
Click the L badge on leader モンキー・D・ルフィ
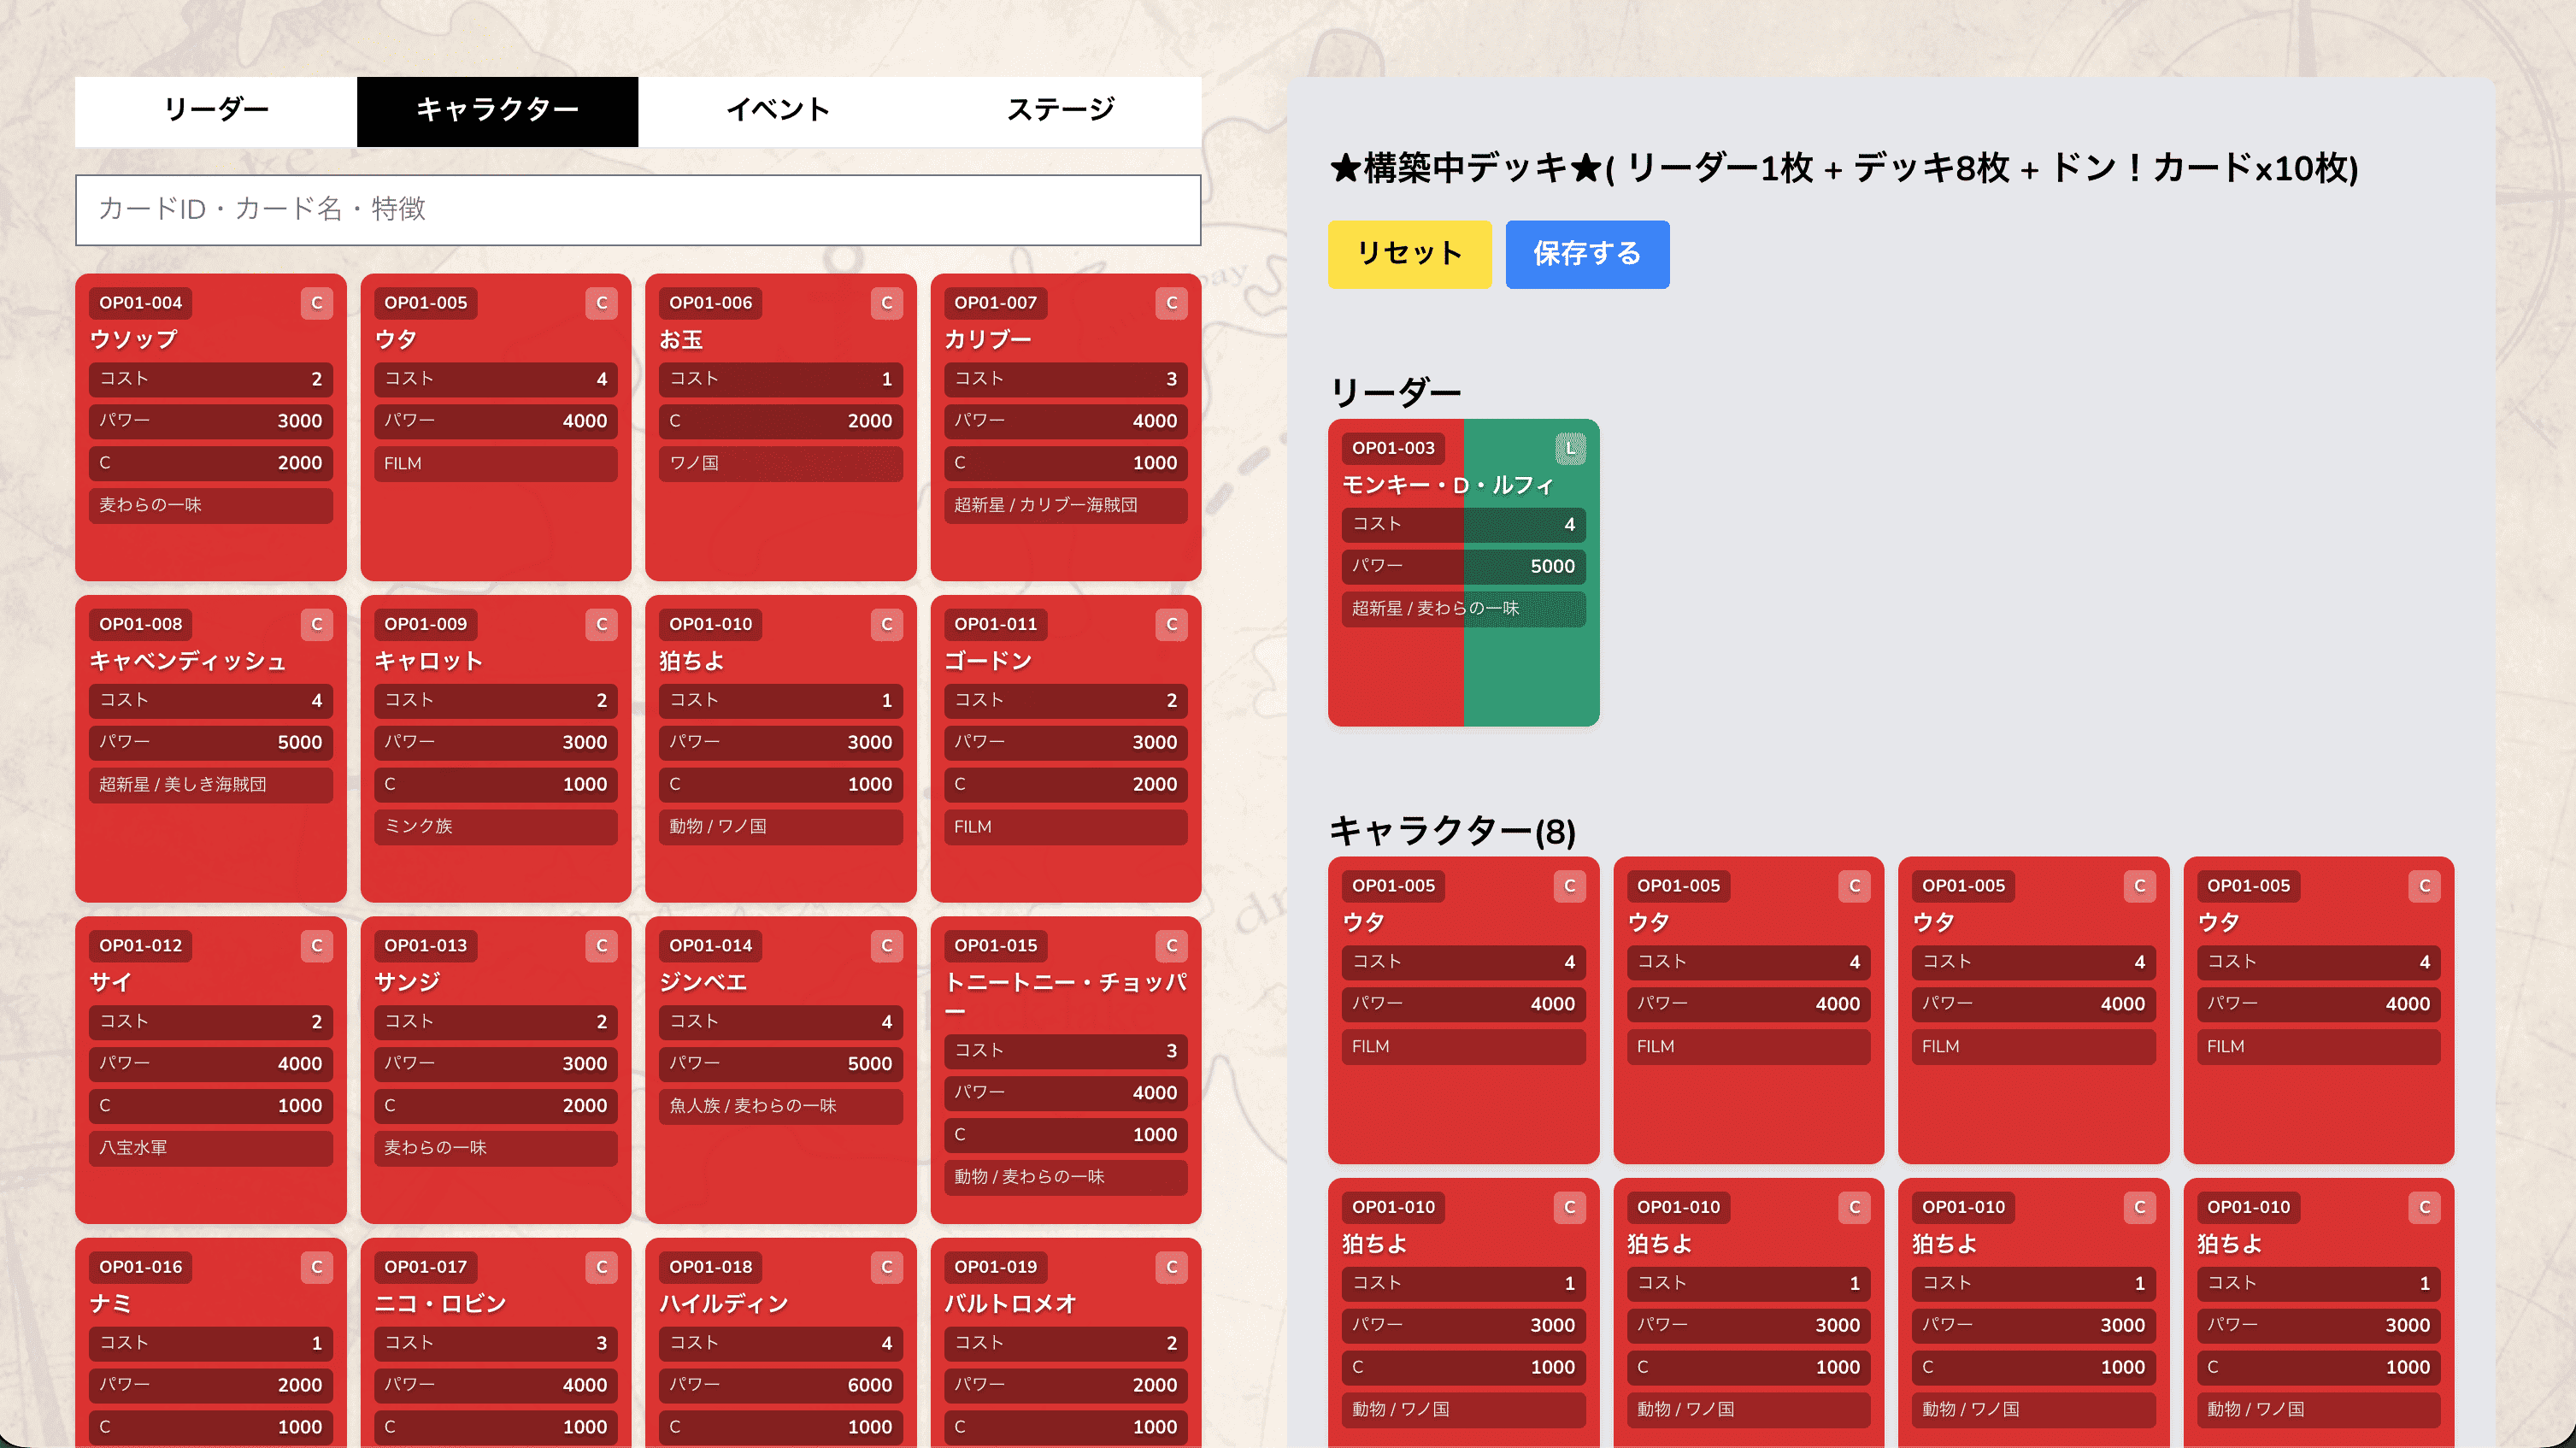(x=1570, y=449)
